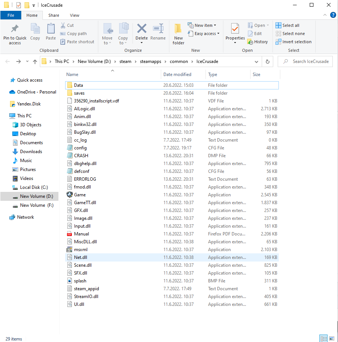Click Paste shortcut in the ribbon

[x=77, y=42]
